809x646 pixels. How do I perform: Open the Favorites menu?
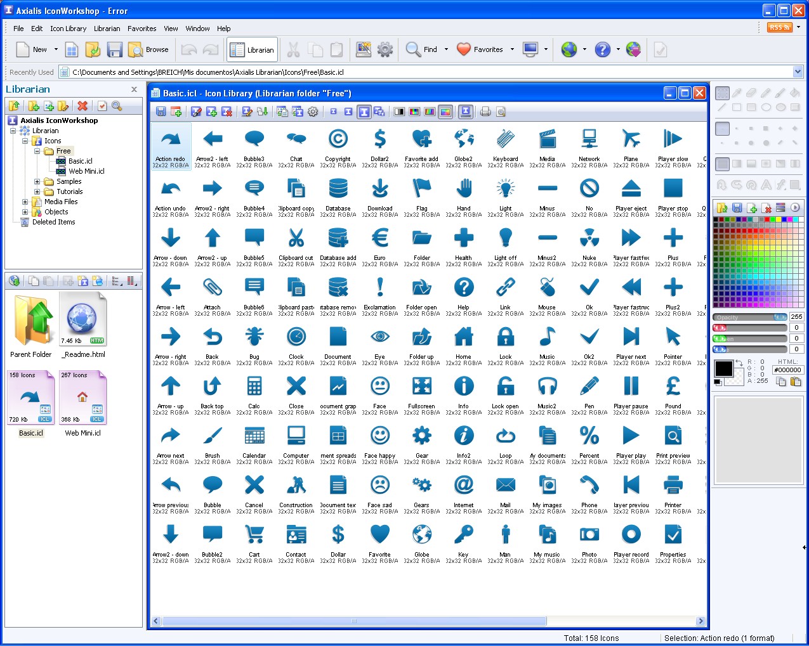[142, 29]
